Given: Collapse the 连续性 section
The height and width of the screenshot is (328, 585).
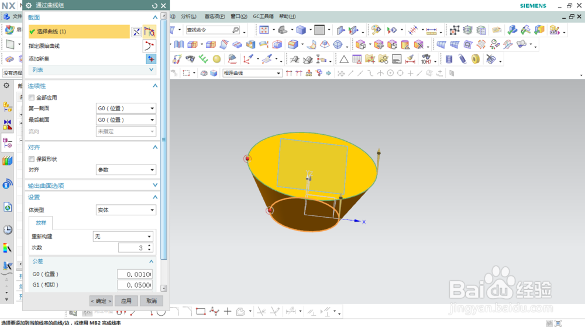Looking at the screenshot, I should pos(92,86).
